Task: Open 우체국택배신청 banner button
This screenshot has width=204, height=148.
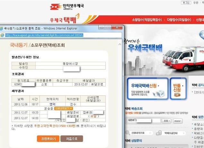Action: (148, 89)
